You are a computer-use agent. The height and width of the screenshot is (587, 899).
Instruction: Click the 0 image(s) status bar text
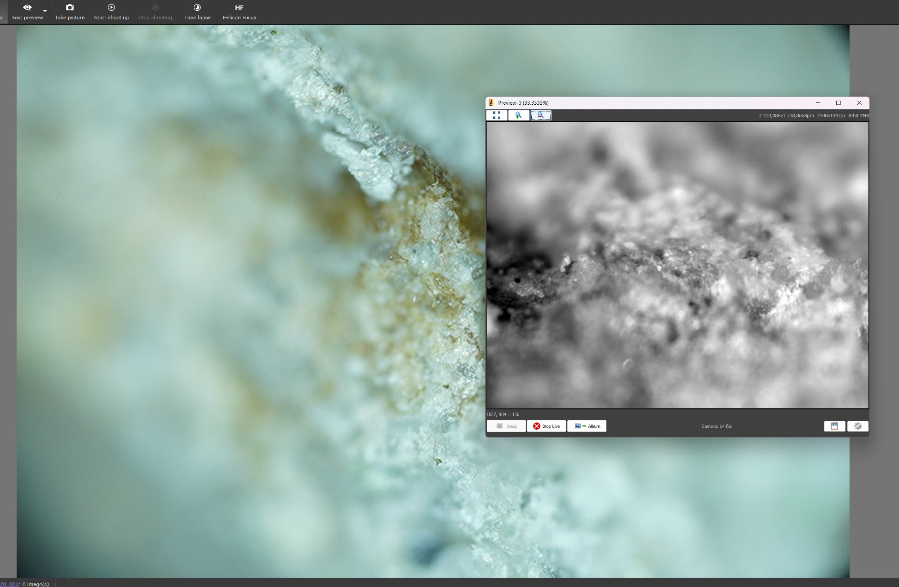pyautogui.click(x=36, y=584)
